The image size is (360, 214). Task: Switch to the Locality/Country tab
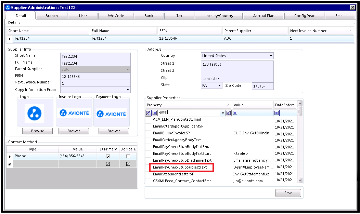pyautogui.click(x=219, y=16)
